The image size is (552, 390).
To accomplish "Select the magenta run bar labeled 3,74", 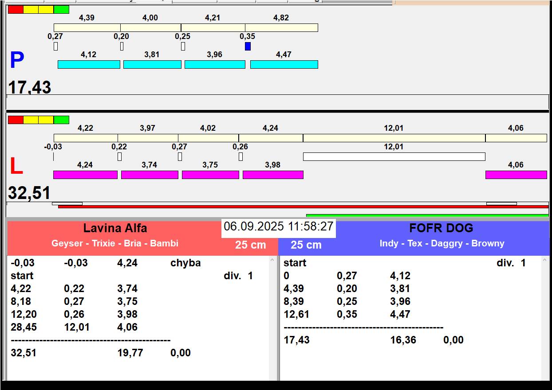I will (x=150, y=175).
